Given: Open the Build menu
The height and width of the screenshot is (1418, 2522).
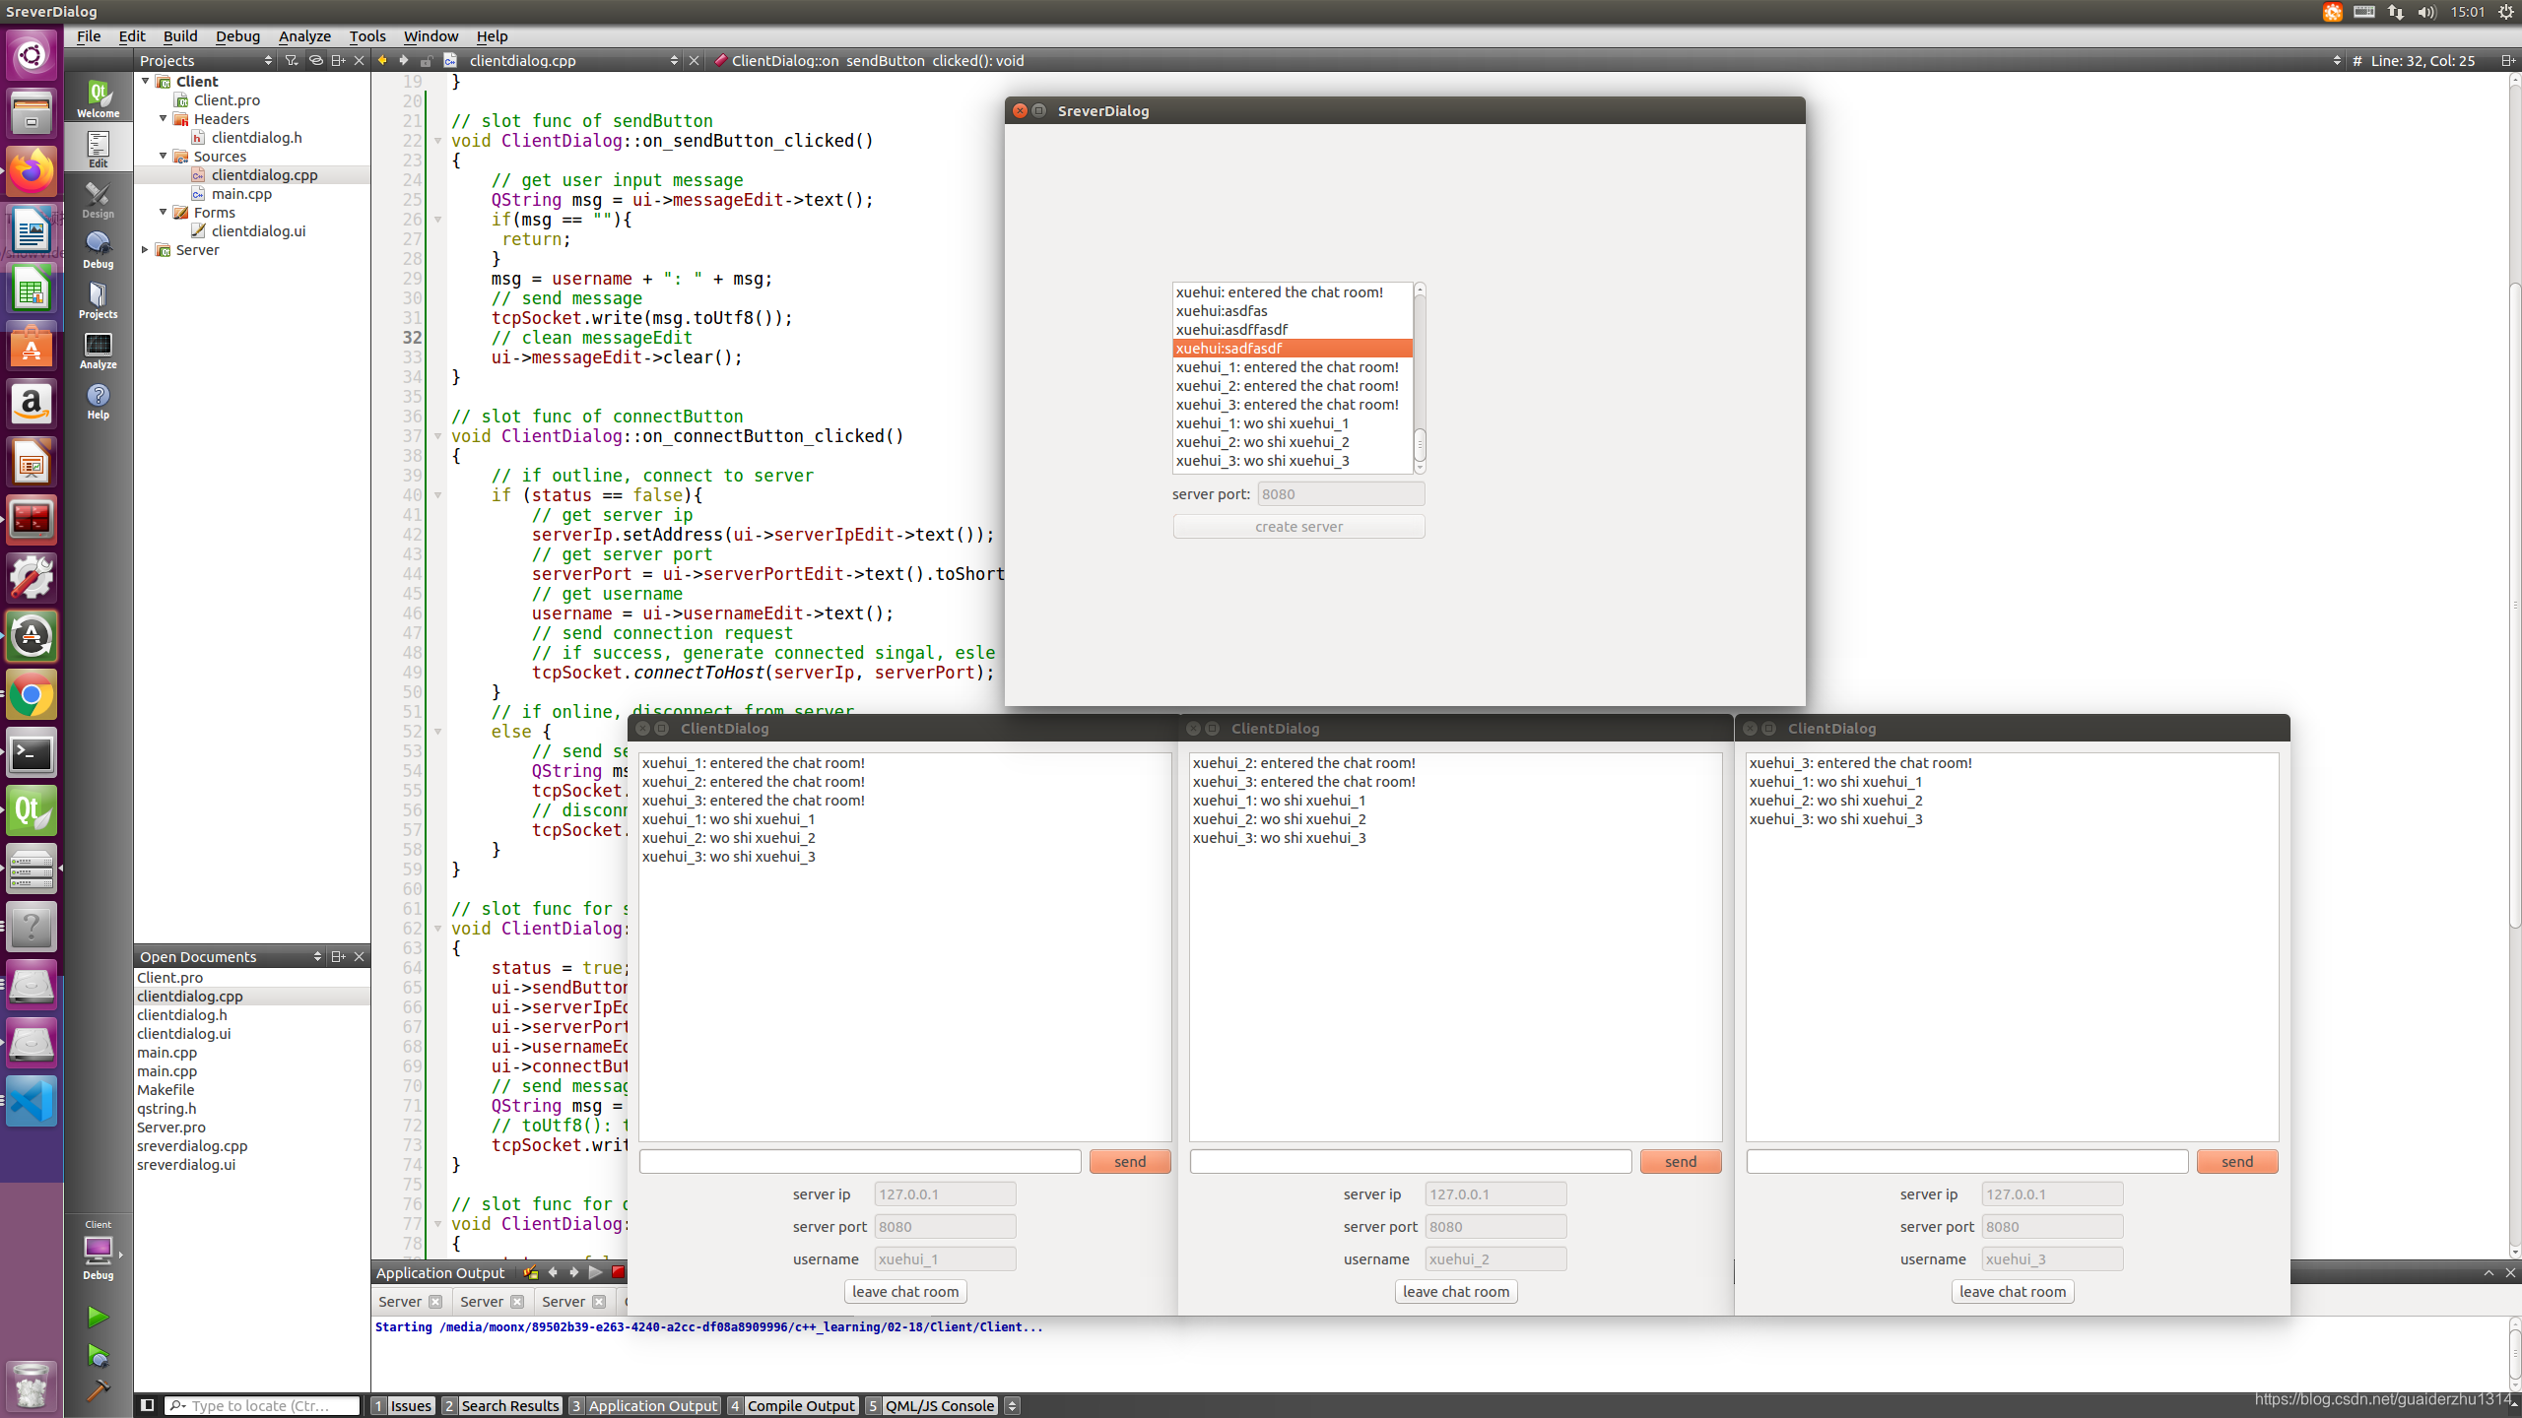Looking at the screenshot, I should tap(180, 35).
